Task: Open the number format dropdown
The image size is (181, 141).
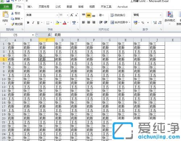Action: pyautogui.click(x=160, y=15)
